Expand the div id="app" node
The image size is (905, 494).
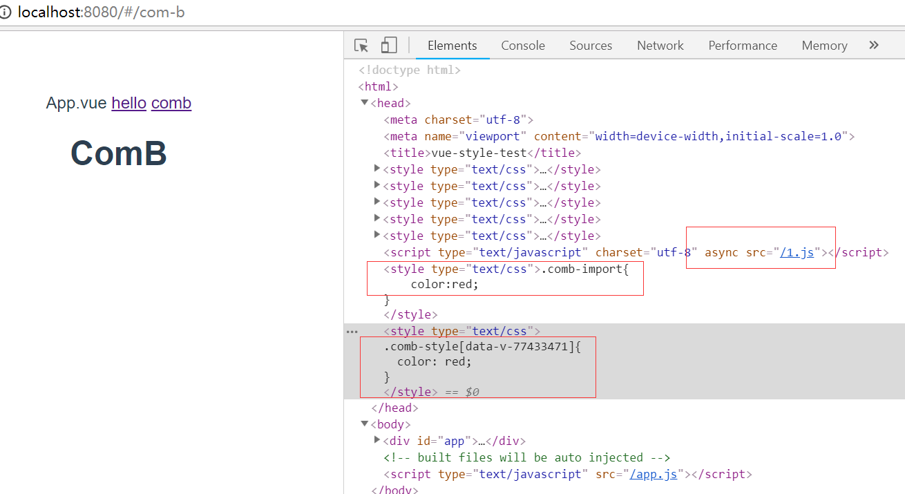coord(377,440)
